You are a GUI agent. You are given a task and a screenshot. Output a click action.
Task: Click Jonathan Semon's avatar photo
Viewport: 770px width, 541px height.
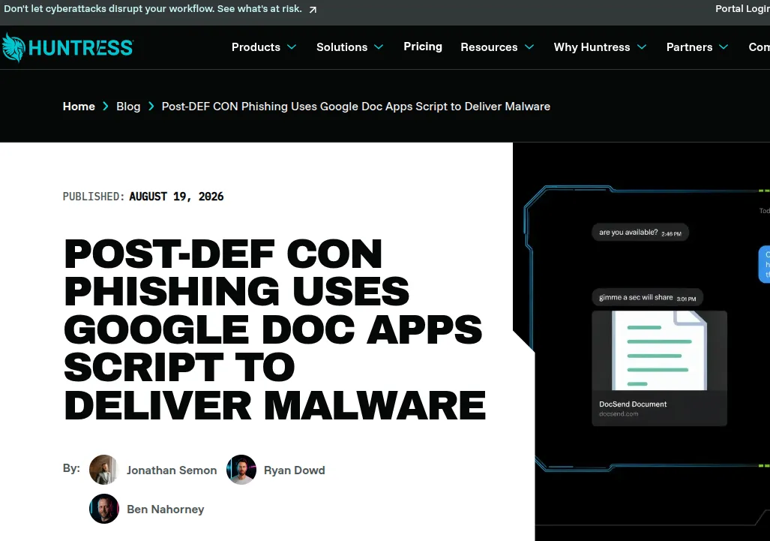pos(104,470)
